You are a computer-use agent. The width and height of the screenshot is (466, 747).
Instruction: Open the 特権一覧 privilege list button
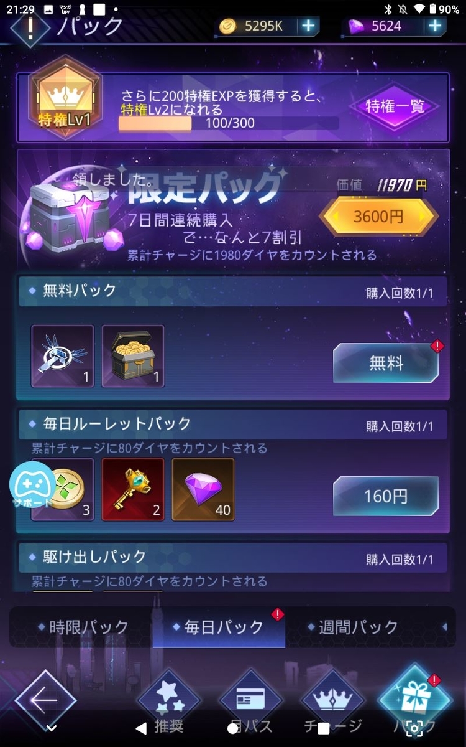(395, 106)
